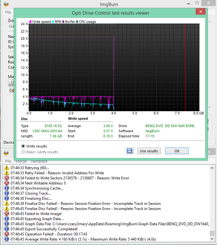The height and width of the screenshot is (245, 217).
Task: Click the purple Buffer legend swatch
Action: tap(63, 22)
